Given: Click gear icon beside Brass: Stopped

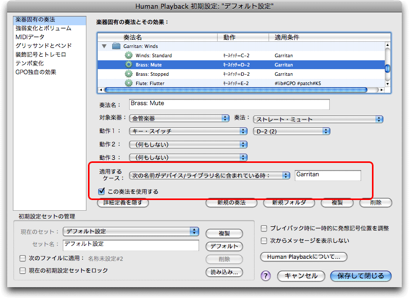Looking at the screenshot, I should (x=128, y=74).
